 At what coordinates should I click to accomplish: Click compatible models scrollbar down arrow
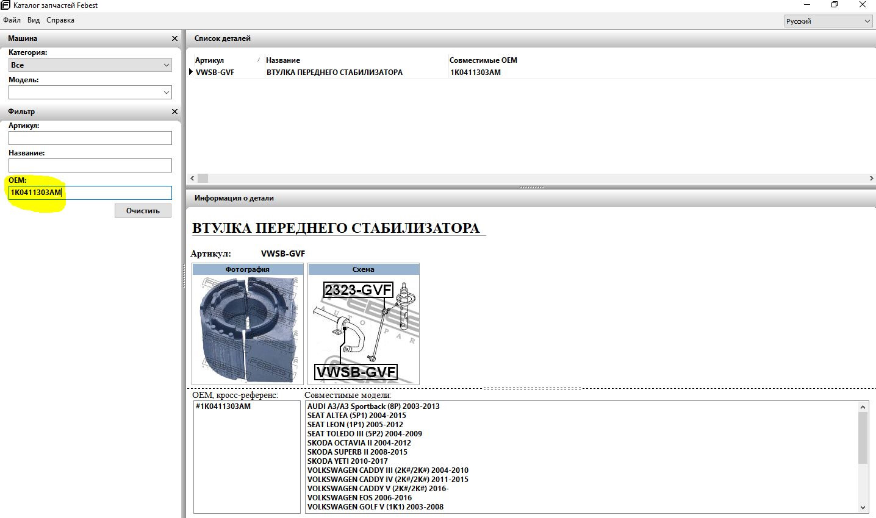click(x=863, y=508)
